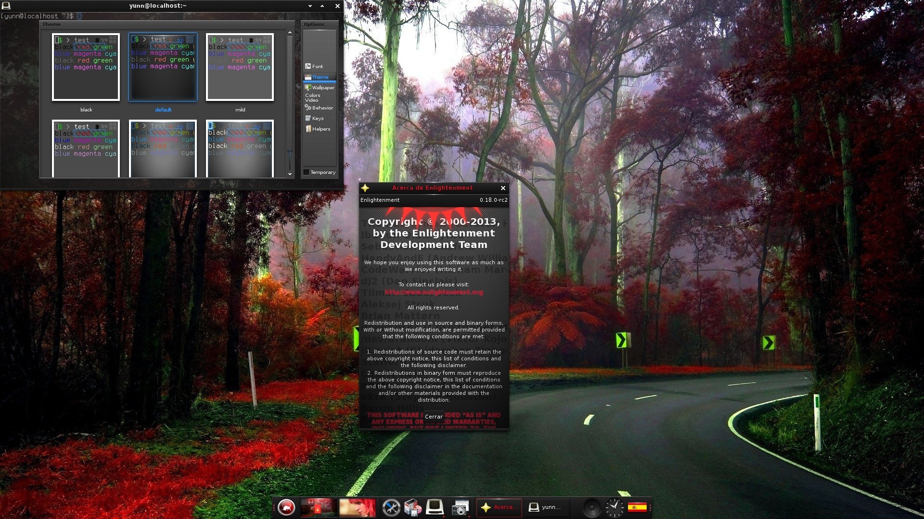Screen dimensions: 924x519
Task: Select the default terminal theme thumbnail
Action: [x=163, y=67]
